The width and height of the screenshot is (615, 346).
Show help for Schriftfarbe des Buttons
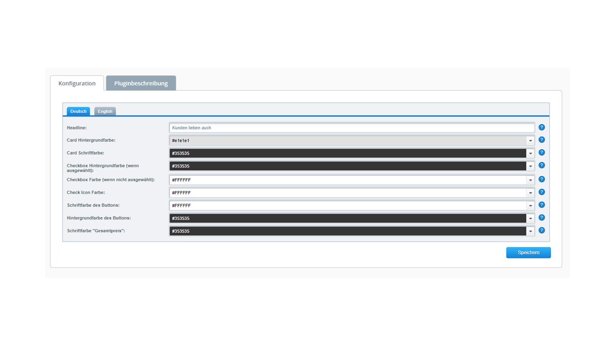click(x=542, y=205)
